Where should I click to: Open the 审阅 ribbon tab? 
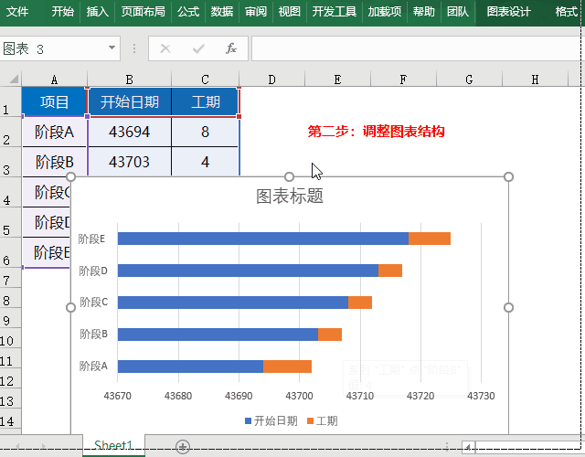(x=256, y=12)
